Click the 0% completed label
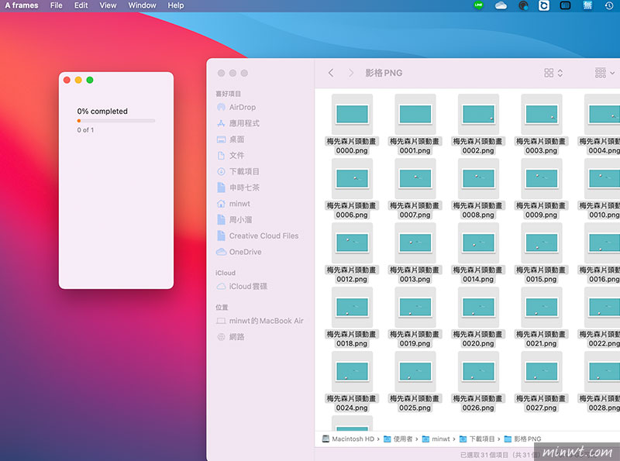Screen dimensions: 620x461 (x=102, y=111)
